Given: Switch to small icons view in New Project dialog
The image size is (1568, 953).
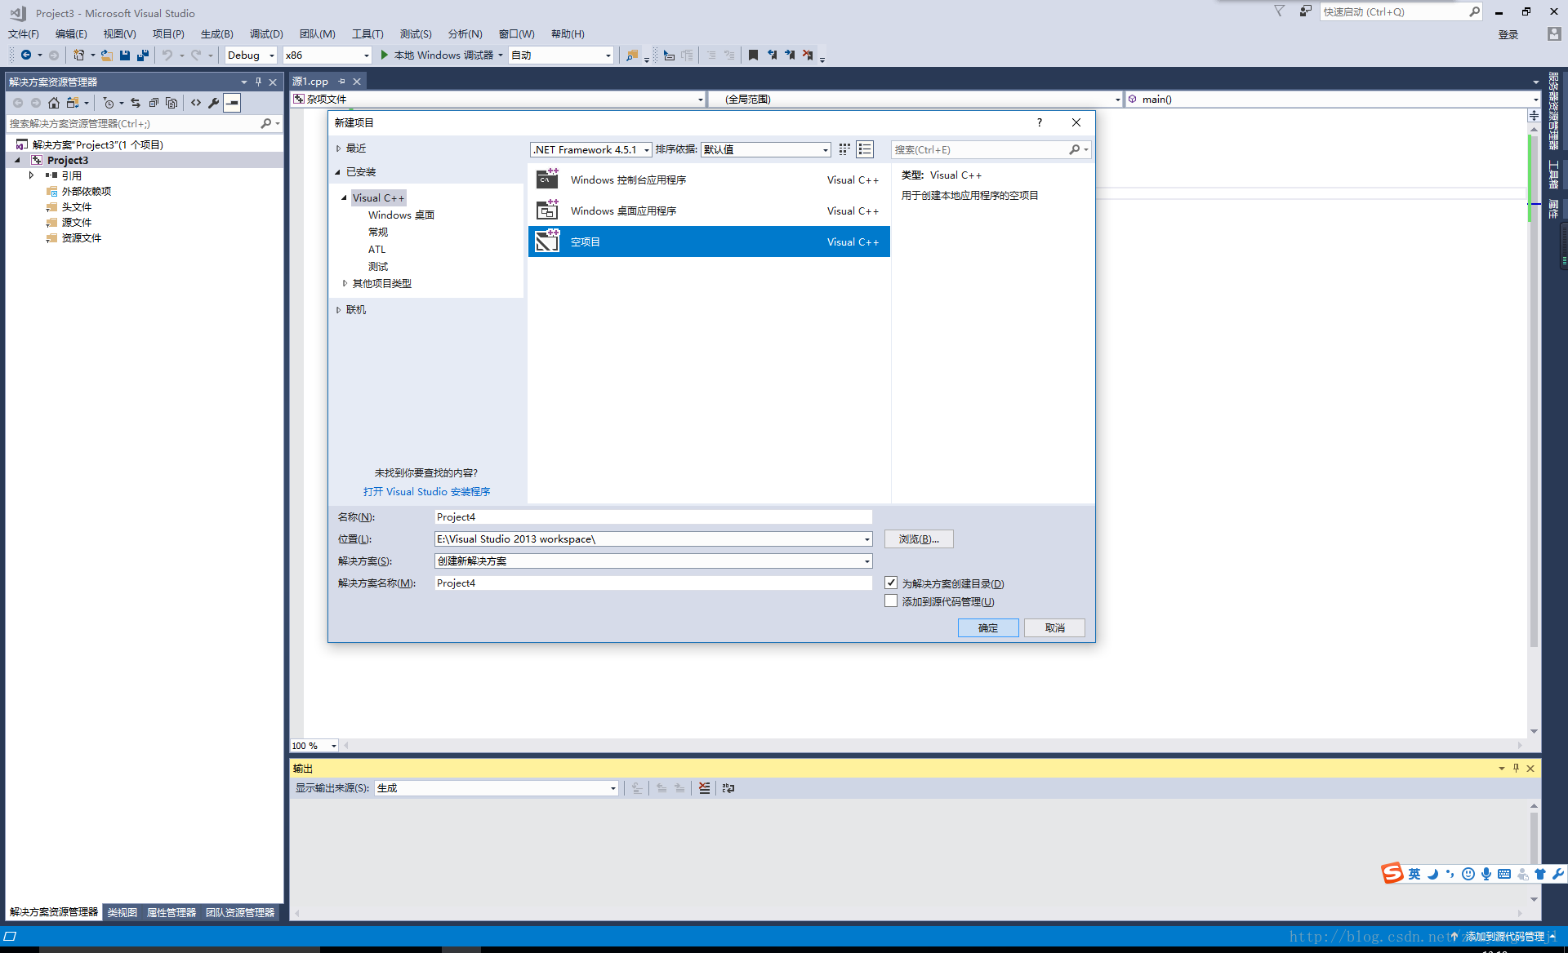Looking at the screenshot, I should point(844,149).
